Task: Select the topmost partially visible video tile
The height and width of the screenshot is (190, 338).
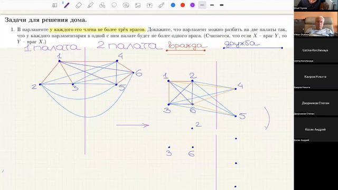Action: 316,5
